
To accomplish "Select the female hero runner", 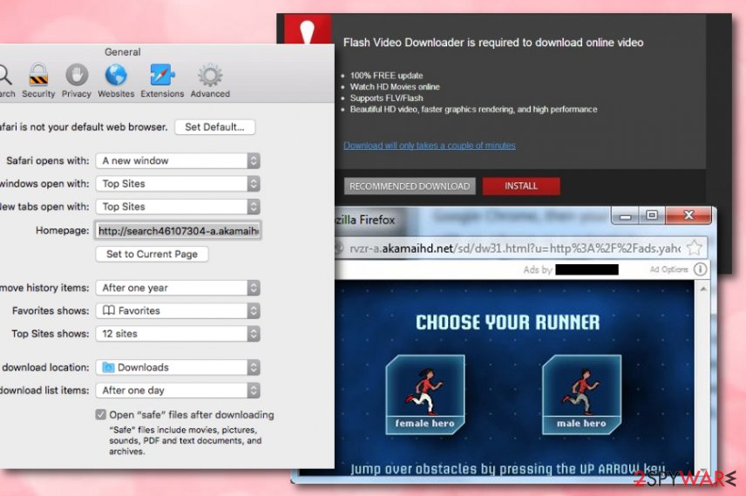I will (425, 395).
